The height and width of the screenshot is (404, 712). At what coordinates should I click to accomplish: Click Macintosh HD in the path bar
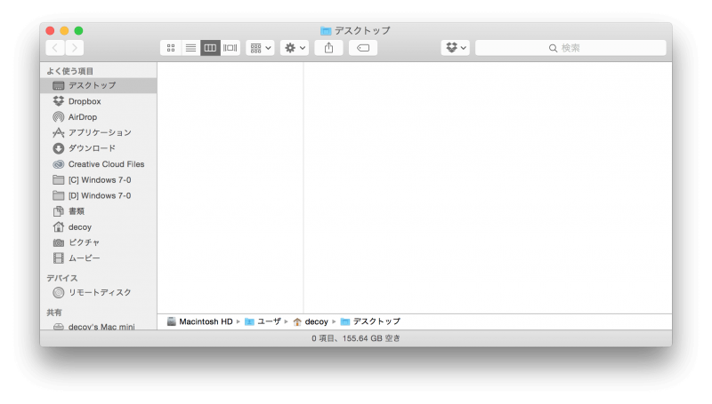pos(199,321)
